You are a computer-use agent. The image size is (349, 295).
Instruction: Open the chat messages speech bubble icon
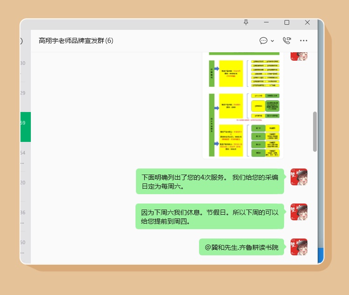(x=264, y=41)
